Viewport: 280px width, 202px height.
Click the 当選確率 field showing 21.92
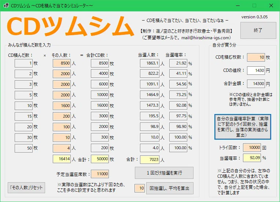178,63
